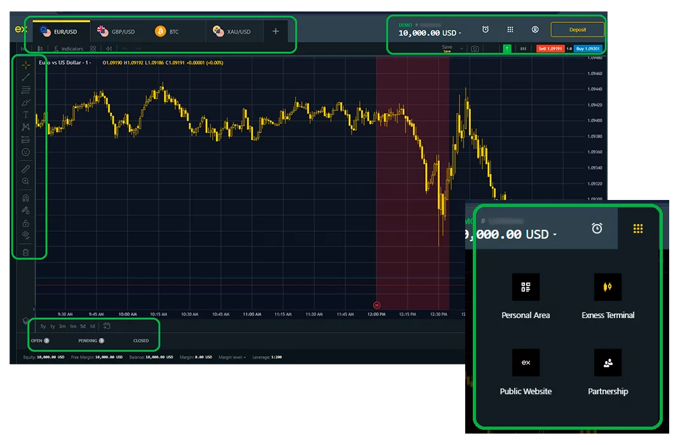Viewport: 680px width, 445px height.
Task: Toggle PENDING orders visibility
Action: [102, 341]
